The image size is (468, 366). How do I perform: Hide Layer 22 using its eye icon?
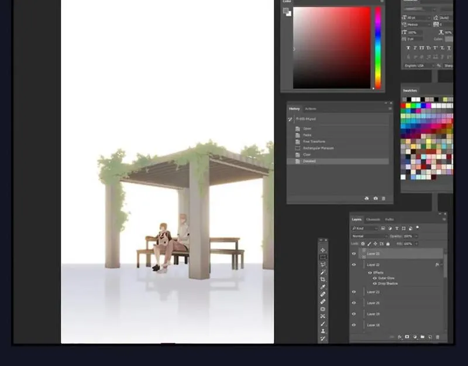[354, 265]
